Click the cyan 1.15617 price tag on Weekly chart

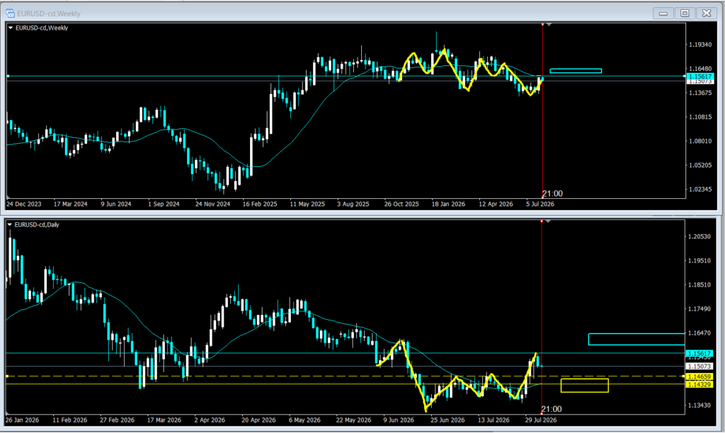tap(700, 76)
